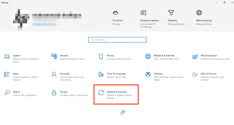Click the Ease of Access icon

[x=195, y=75]
